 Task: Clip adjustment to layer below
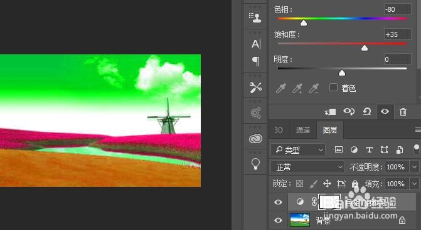331,112
